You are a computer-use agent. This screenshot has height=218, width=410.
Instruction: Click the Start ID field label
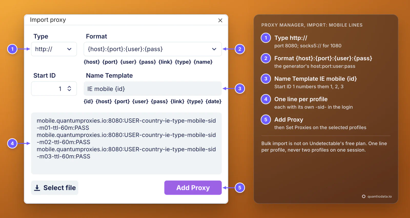[x=44, y=76]
